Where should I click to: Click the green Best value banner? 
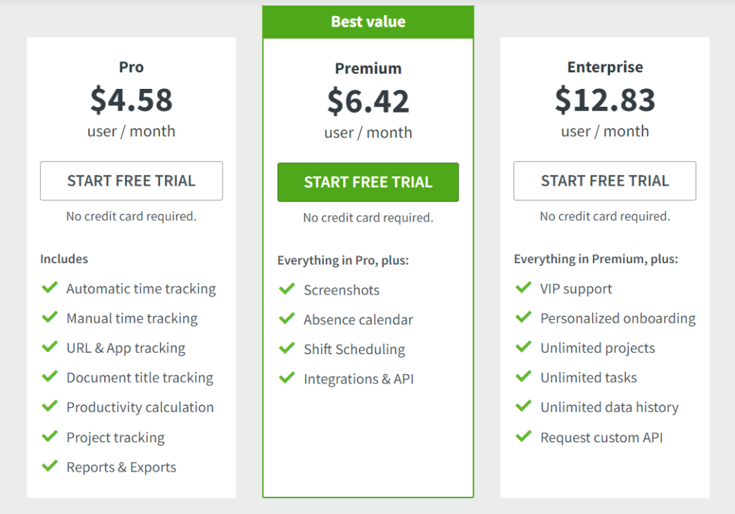tap(368, 22)
